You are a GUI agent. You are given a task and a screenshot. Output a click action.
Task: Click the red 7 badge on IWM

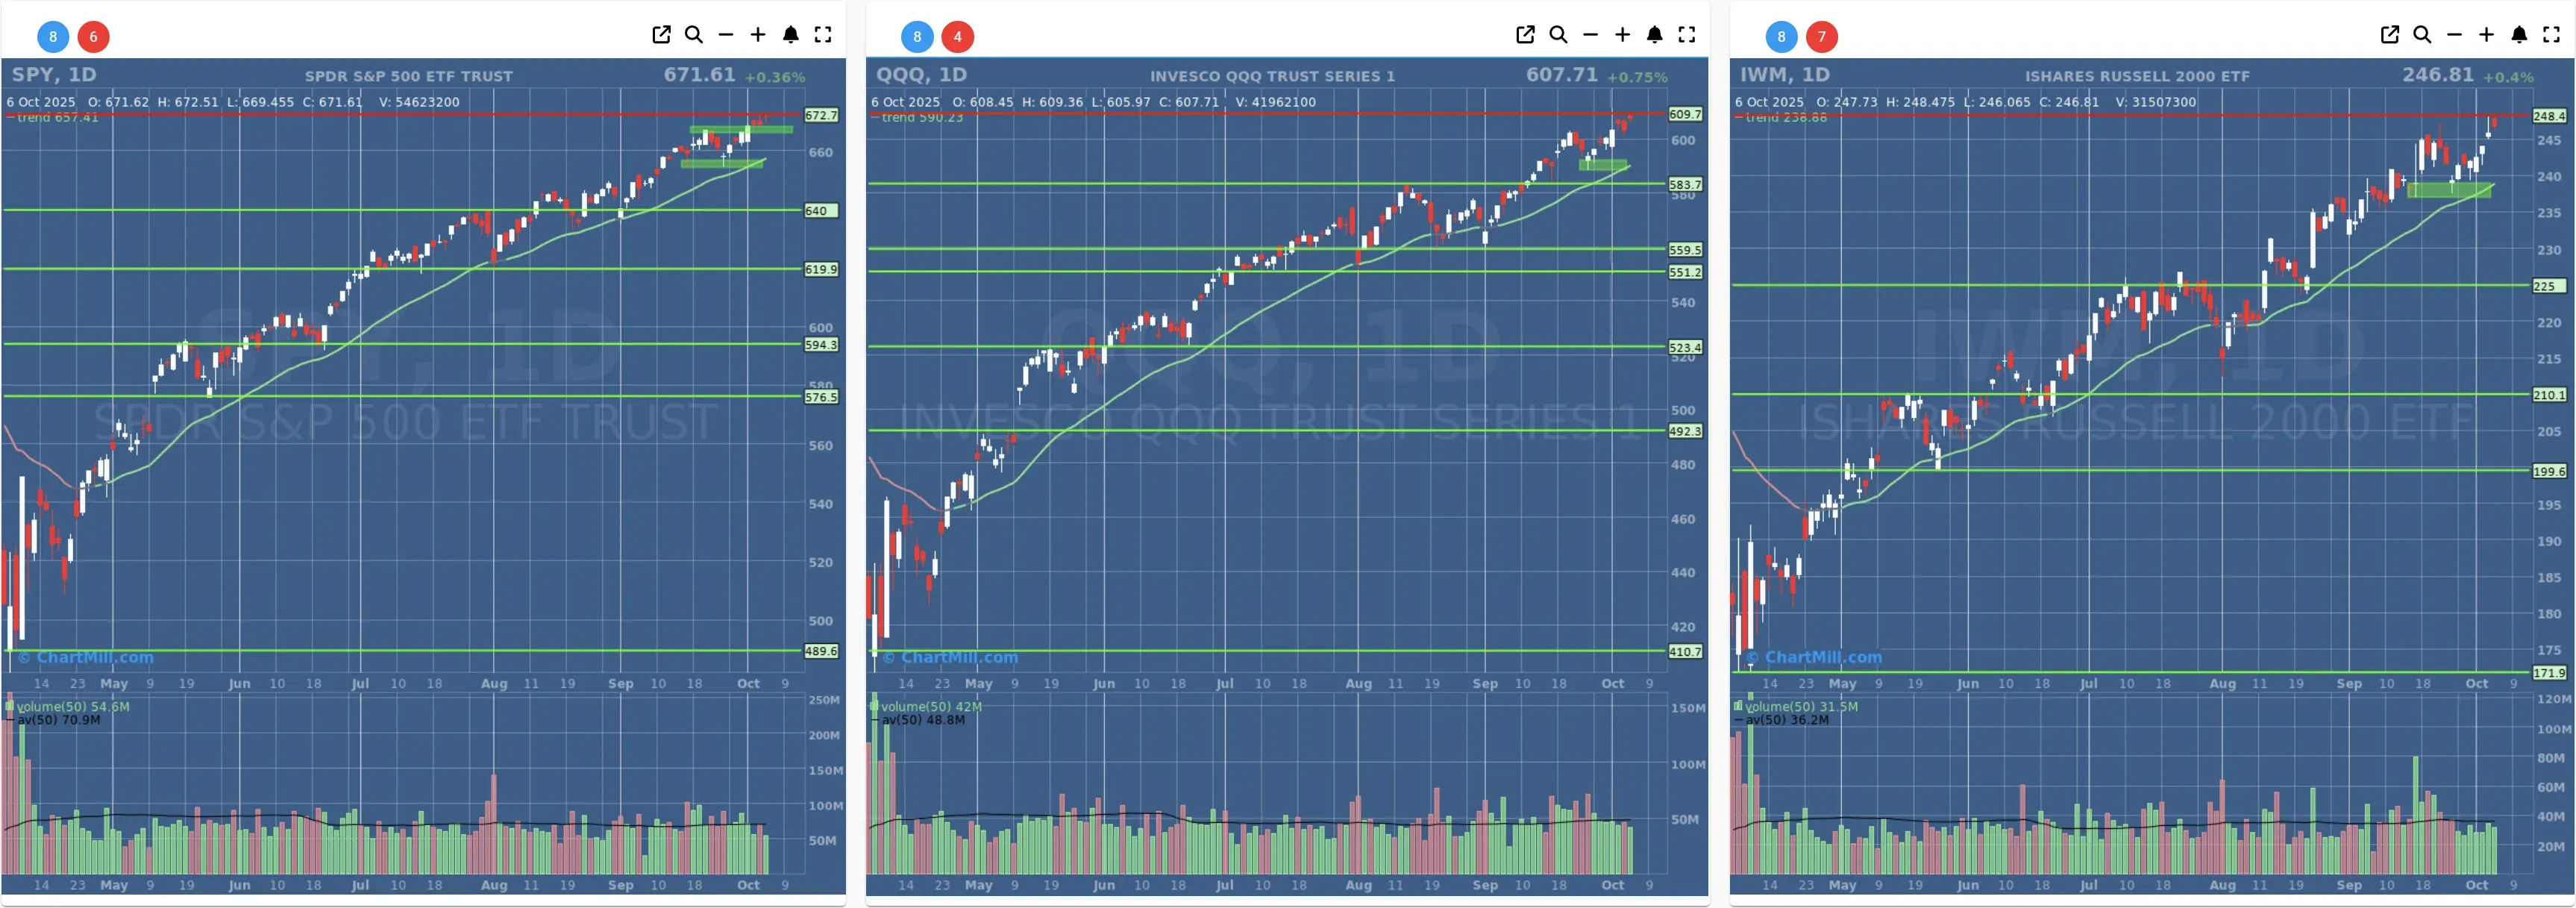[x=1822, y=37]
